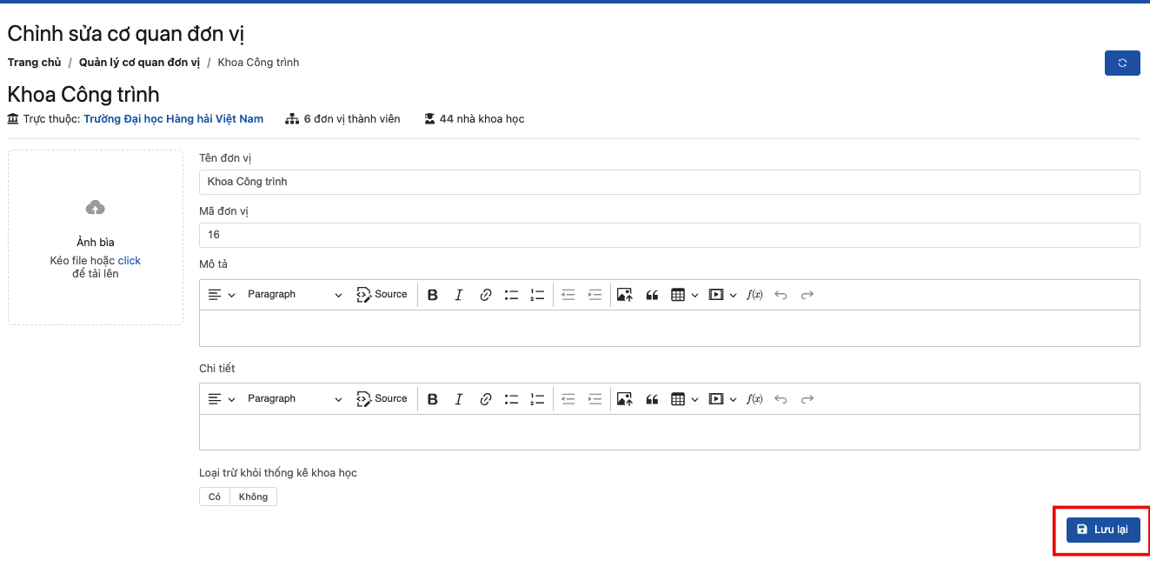The image size is (1150, 567).
Task: Select Có for exclude from statistics
Action: (215, 497)
